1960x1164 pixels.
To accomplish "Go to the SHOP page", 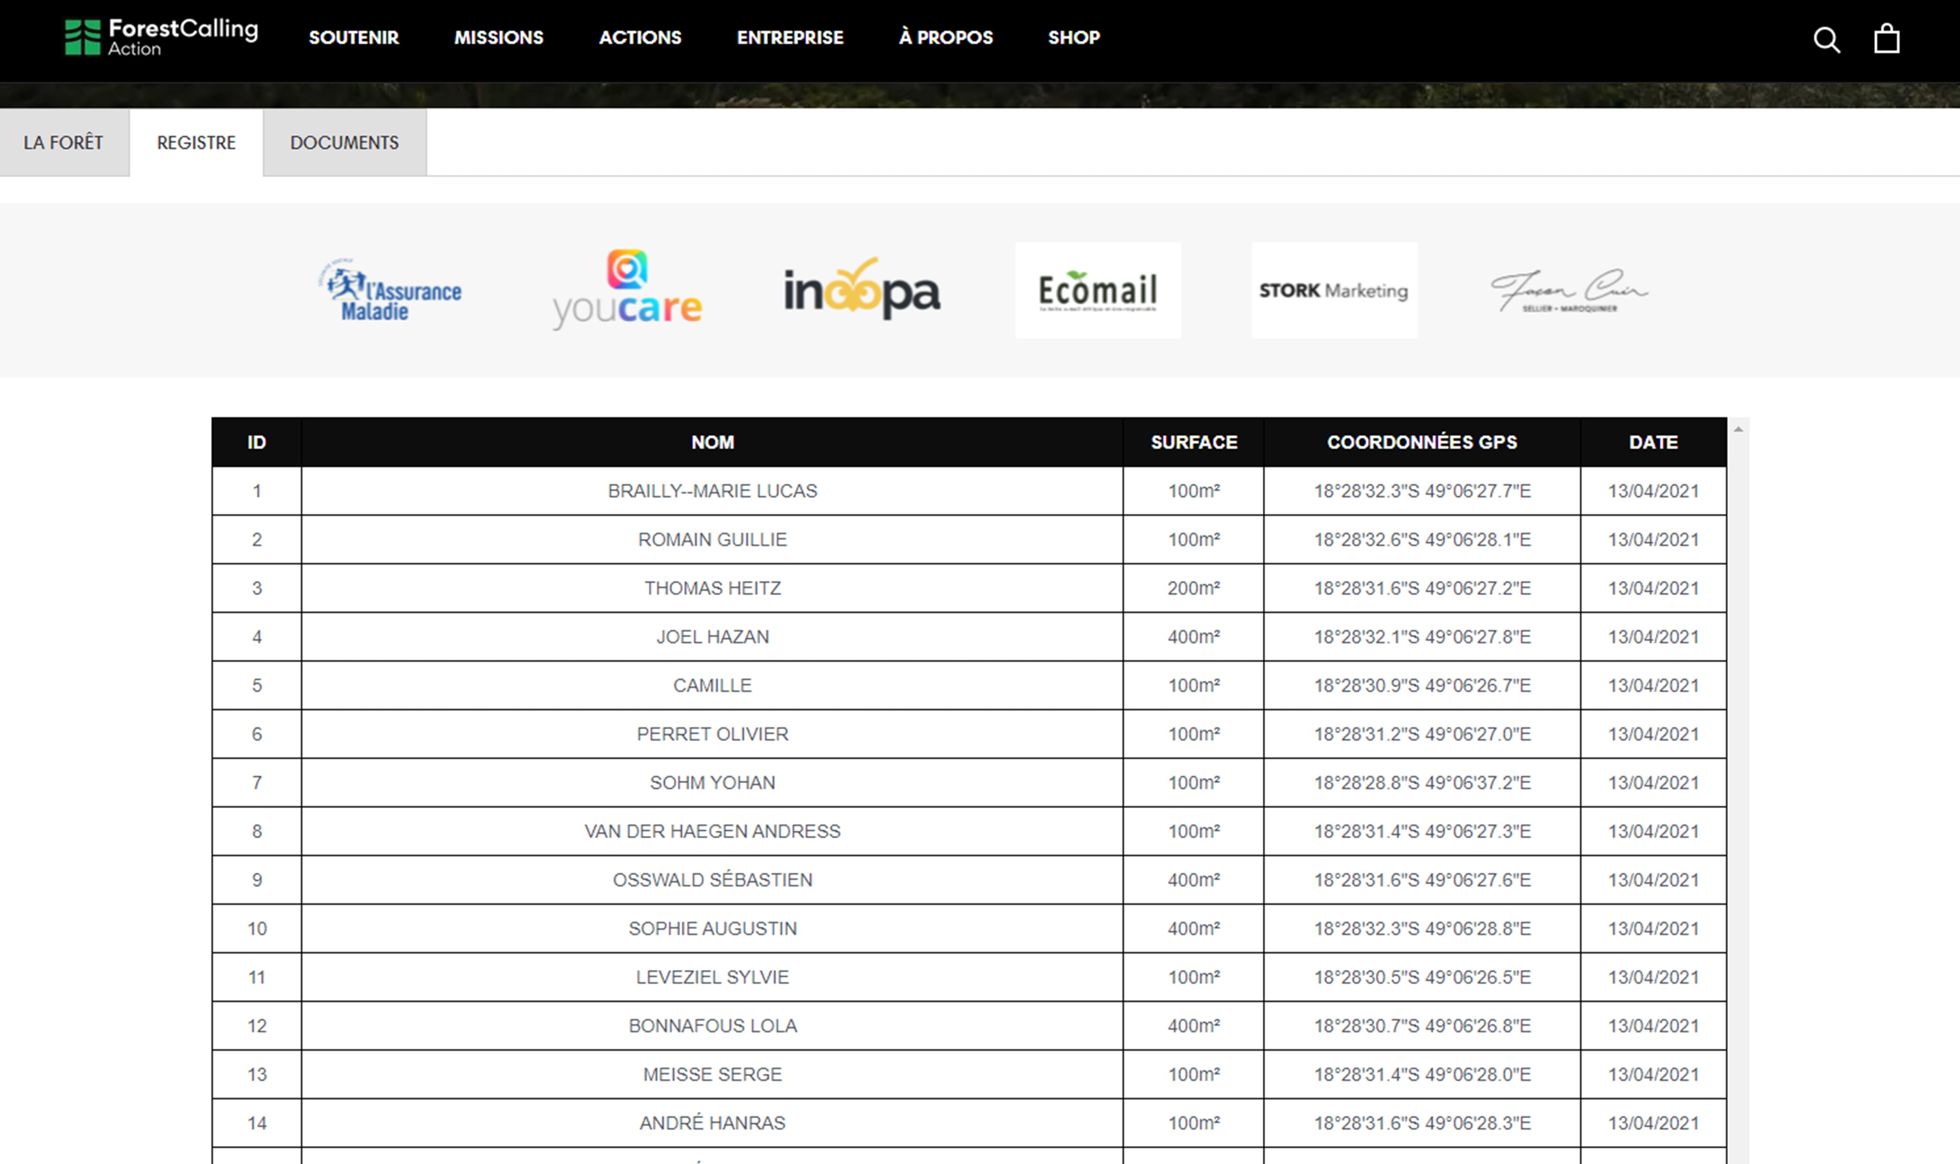I will tap(1073, 38).
